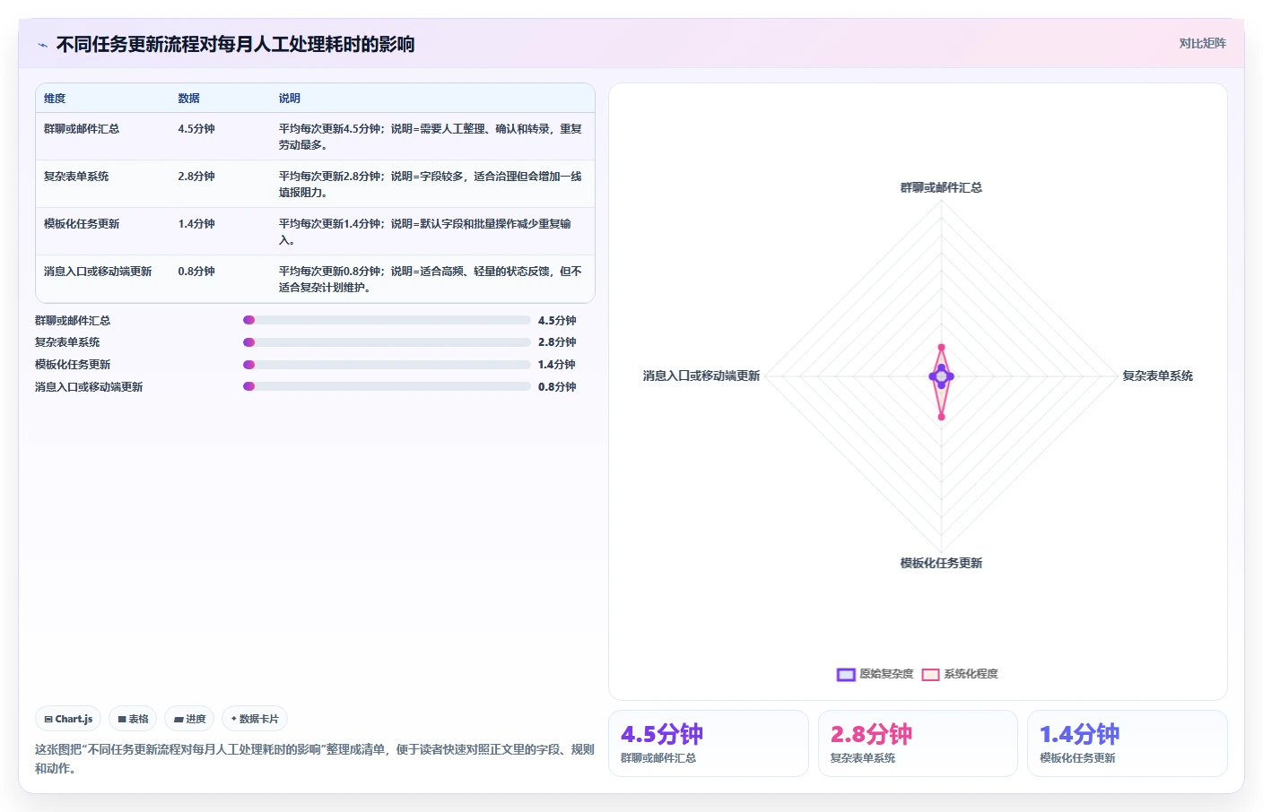Click the 数据卡片 tag chip
The image size is (1263, 812).
pyautogui.click(x=255, y=719)
